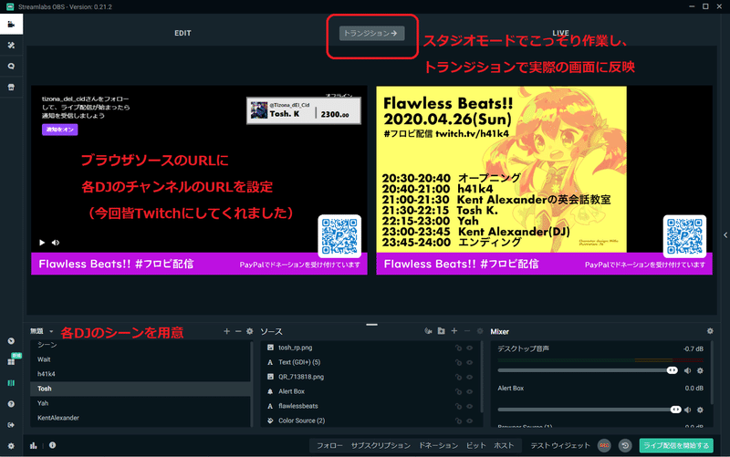
Task: Adjust Desktop audio volume slider handle
Action: [x=672, y=370]
